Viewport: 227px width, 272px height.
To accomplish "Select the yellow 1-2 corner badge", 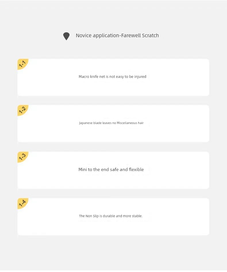I will point(22,110).
